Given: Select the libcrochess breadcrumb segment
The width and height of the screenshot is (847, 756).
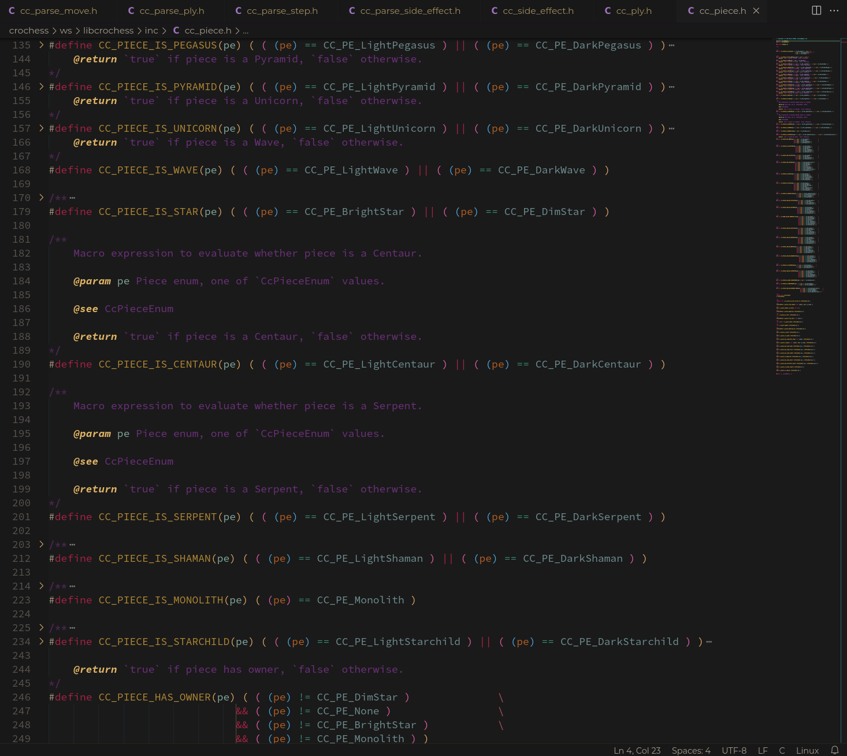Looking at the screenshot, I should pyautogui.click(x=108, y=31).
